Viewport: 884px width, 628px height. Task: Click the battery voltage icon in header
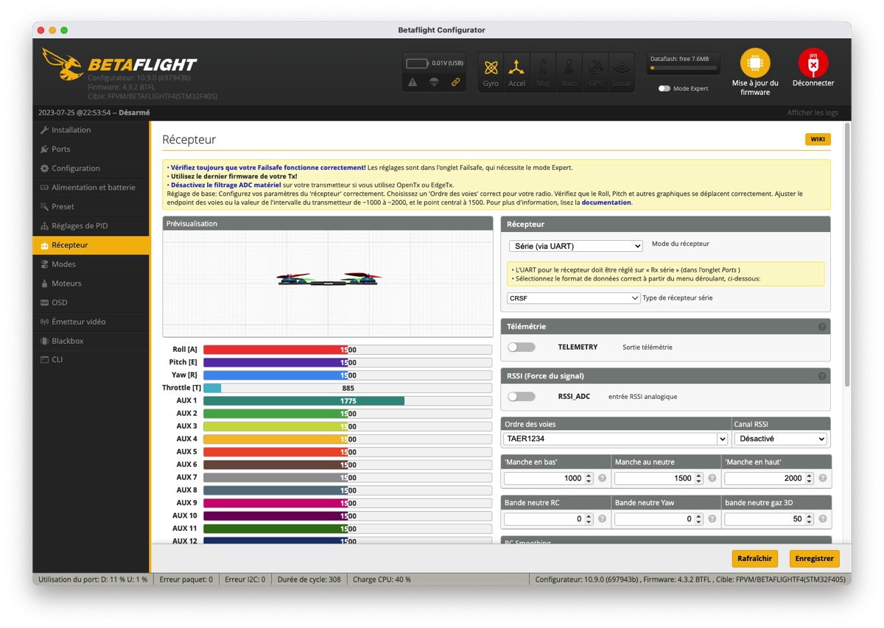pos(418,63)
